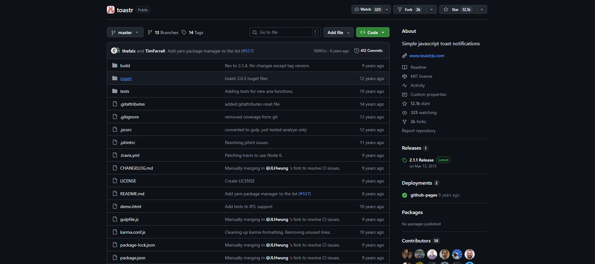Open the TimFerrell author link
This screenshot has height=264, width=595.
tap(155, 51)
